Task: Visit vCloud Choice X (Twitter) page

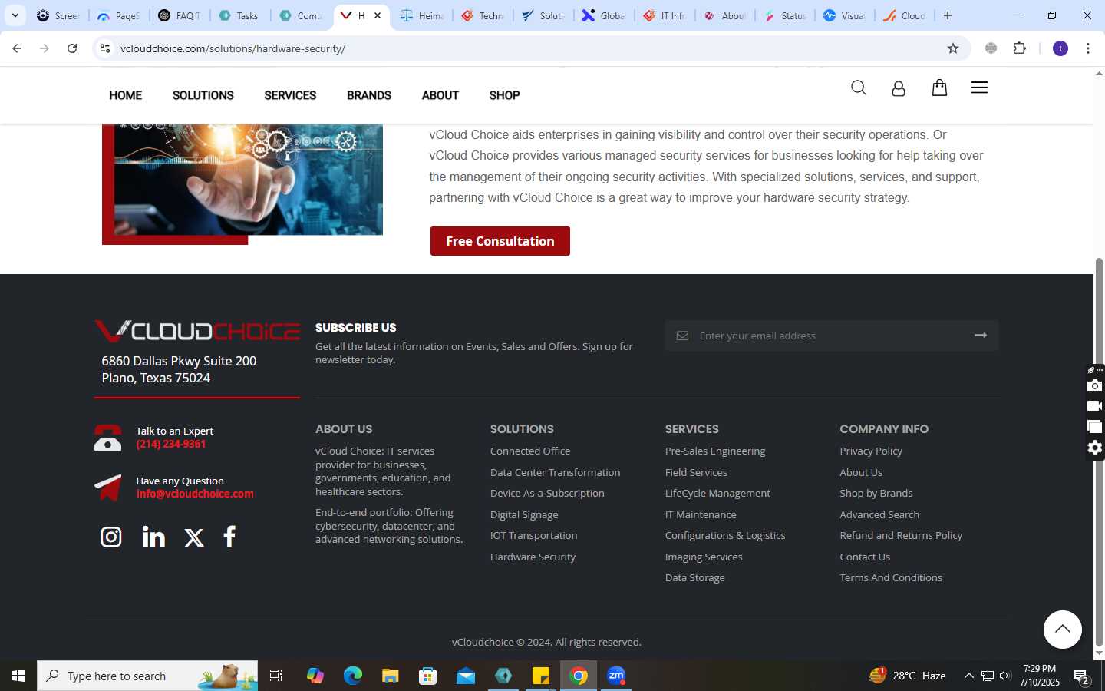Action: coord(194,537)
